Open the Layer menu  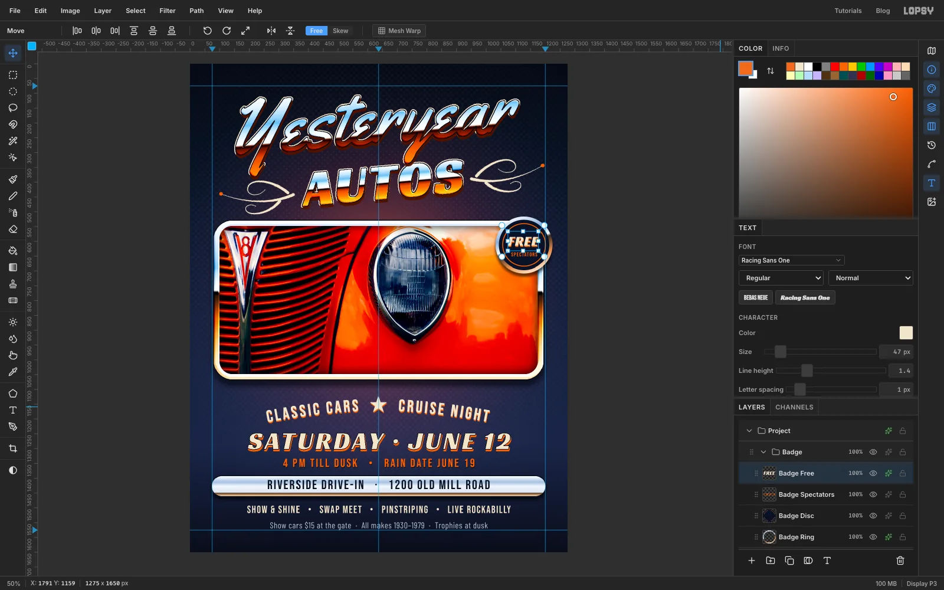pos(103,11)
